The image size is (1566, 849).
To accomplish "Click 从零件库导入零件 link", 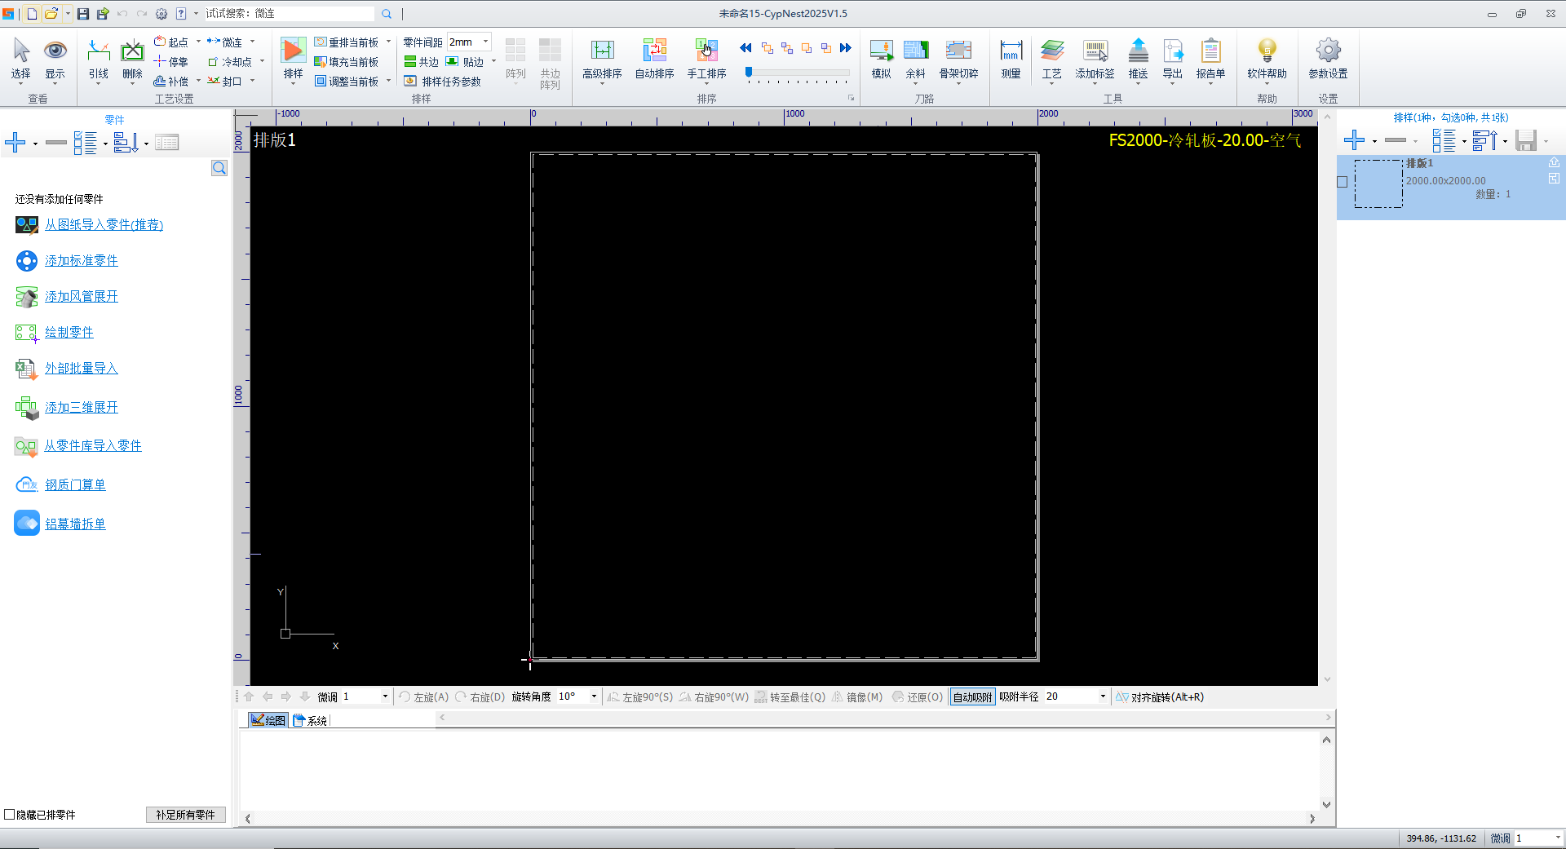I will pos(93,445).
